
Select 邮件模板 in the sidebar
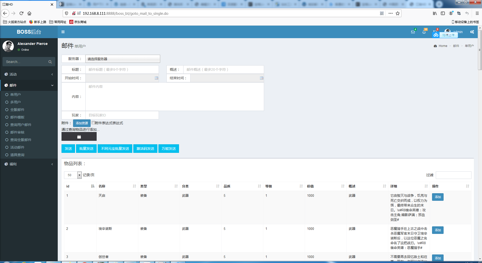pyautogui.click(x=17, y=117)
